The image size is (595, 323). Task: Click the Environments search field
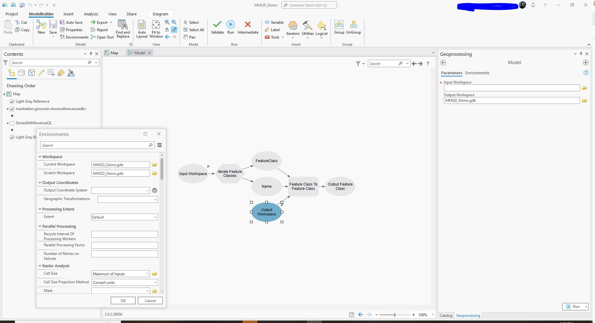click(x=97, y=145)
